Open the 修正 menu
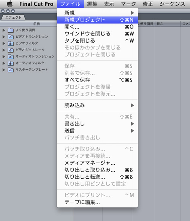This screenshot has width=190, height=221. click(148, 4)
